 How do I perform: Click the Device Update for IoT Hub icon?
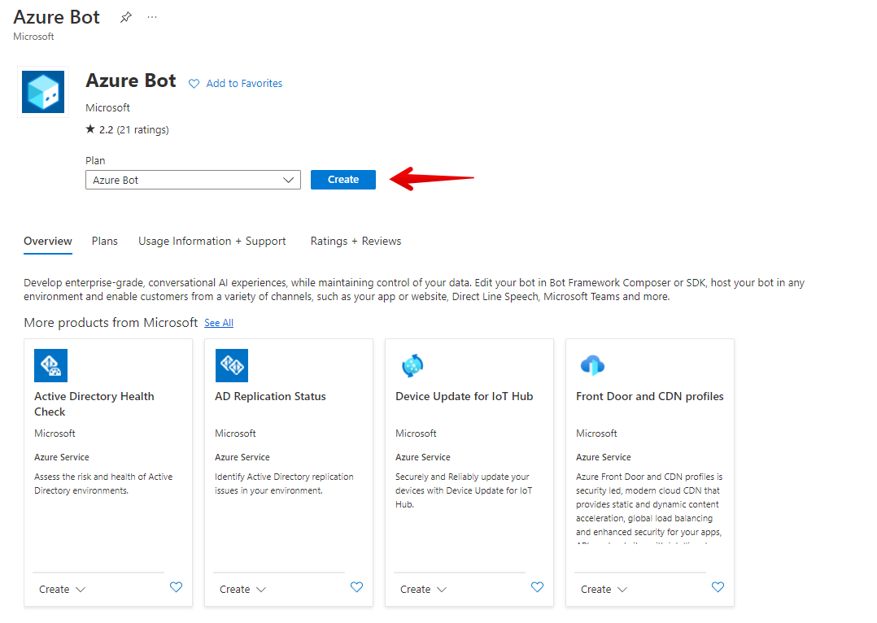pyautogui.click(x=412, y=366)
